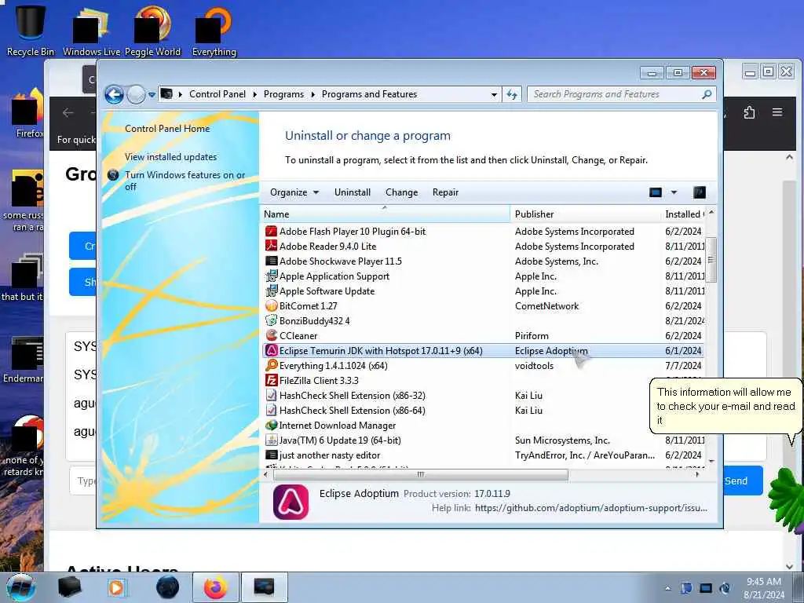The image size is (804, 603).
Task: Click the CometNetwork publisher cell
Action: pyautogui.click(x=546, y=306)
